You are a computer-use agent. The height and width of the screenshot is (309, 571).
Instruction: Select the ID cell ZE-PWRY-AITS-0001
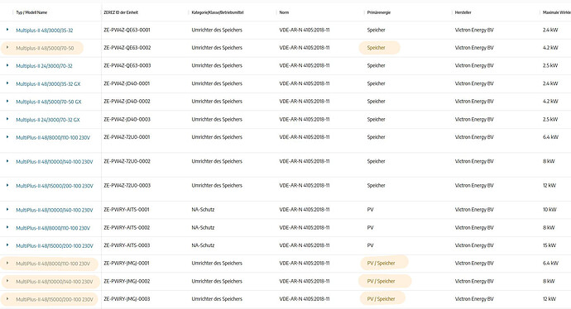127,209
